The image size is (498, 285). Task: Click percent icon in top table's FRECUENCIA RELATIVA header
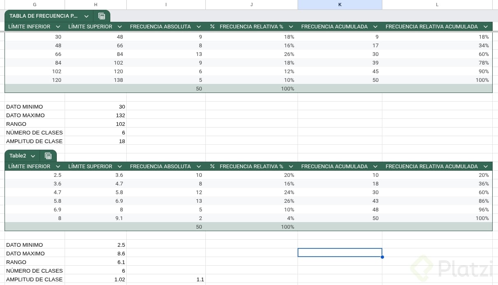pyautogui.click(x=212, y=27)
